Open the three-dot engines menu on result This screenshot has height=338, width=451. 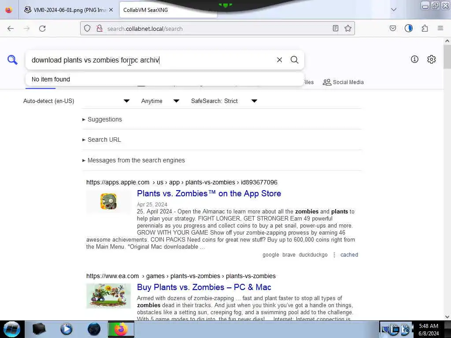pyautogui.click(x=334, y=255)
